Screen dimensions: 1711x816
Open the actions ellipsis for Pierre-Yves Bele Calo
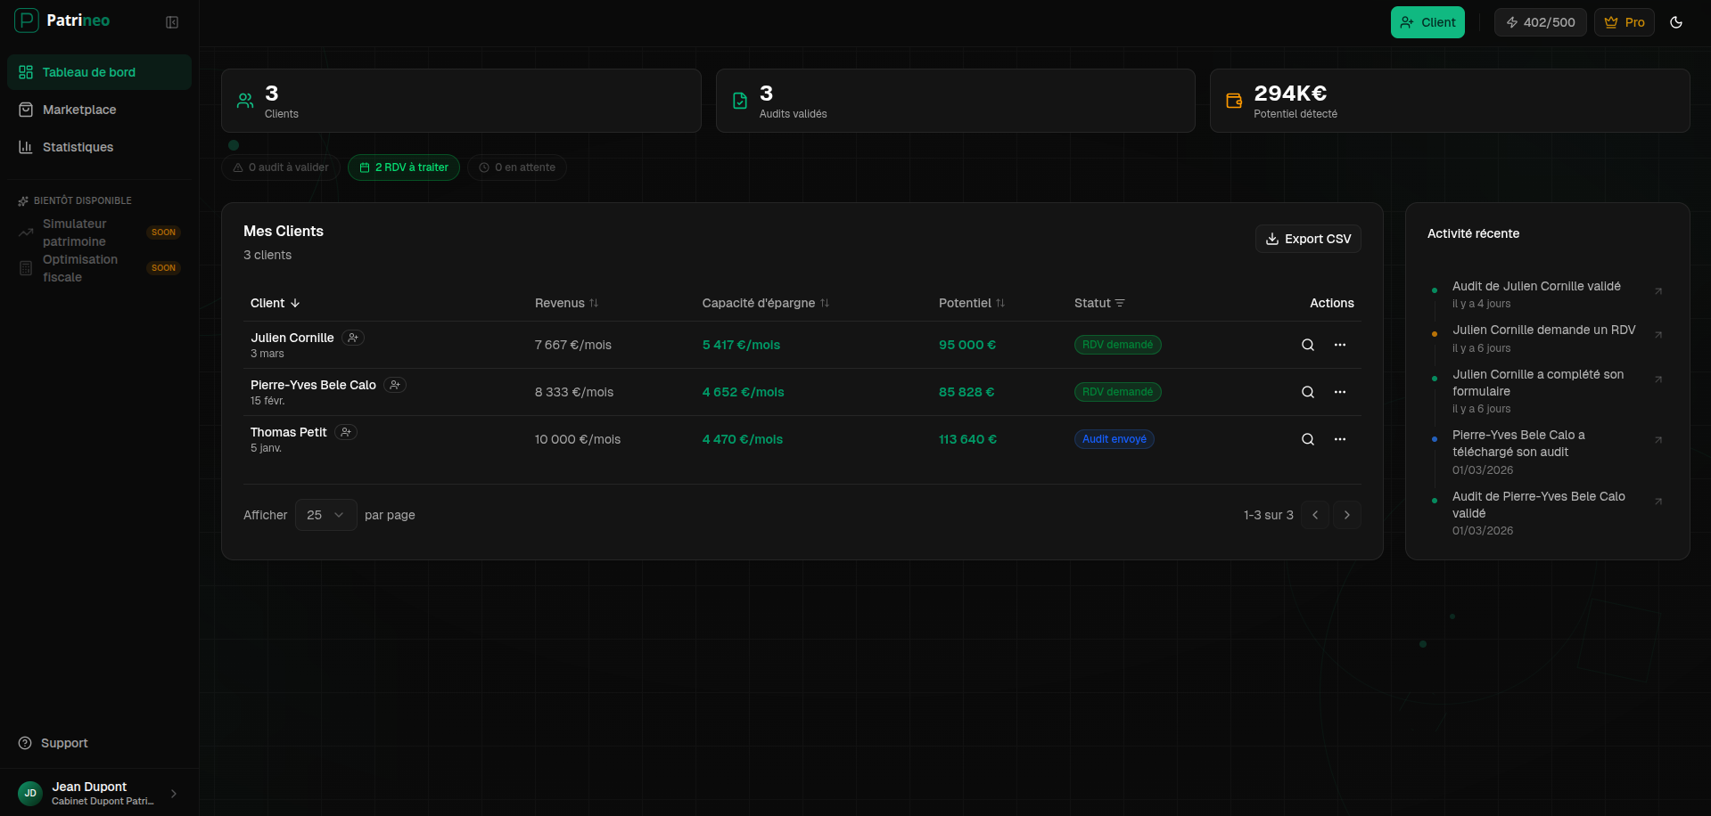coord(1340,392)
